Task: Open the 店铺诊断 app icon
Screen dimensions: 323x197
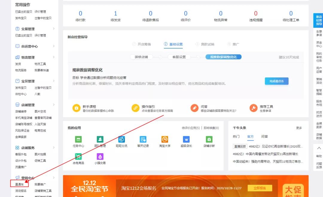Action: [209, 139]
